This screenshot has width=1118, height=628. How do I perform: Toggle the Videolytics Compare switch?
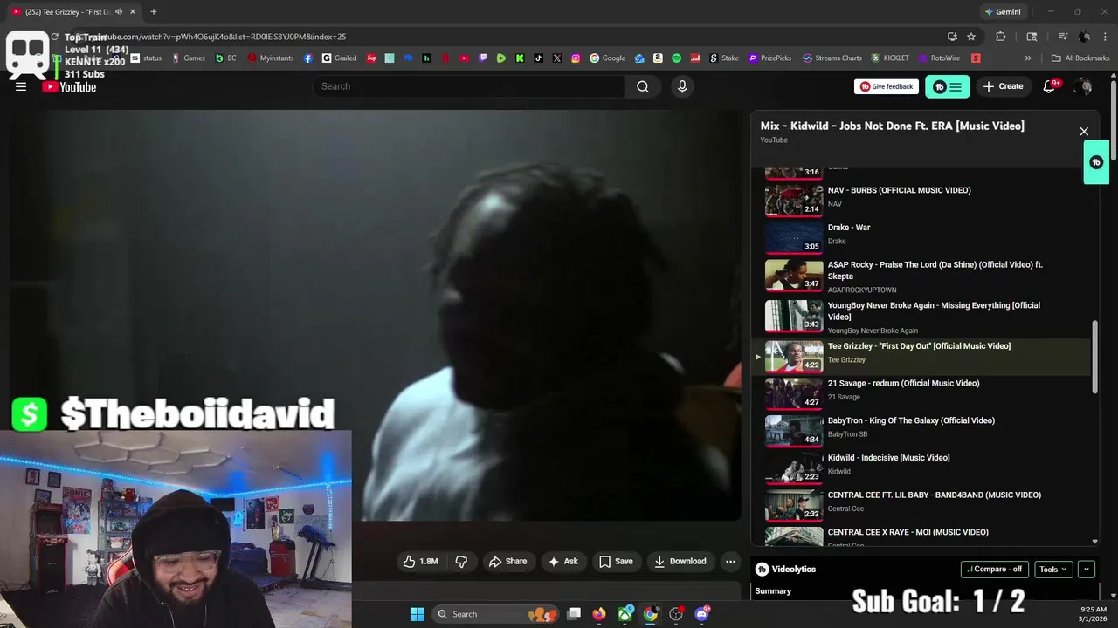(x=995, y=569)
